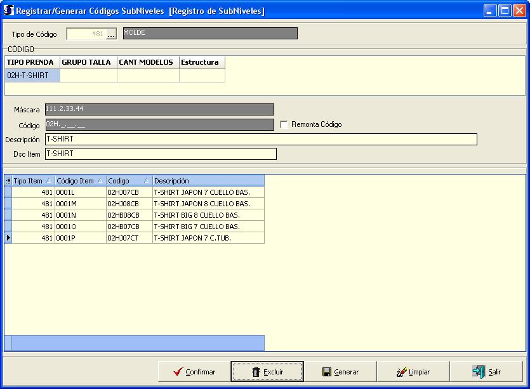The height and width of the screenshot is (389, 530).
Task: Enable the Remonta Código checkbox
Action: pos(284,124)
